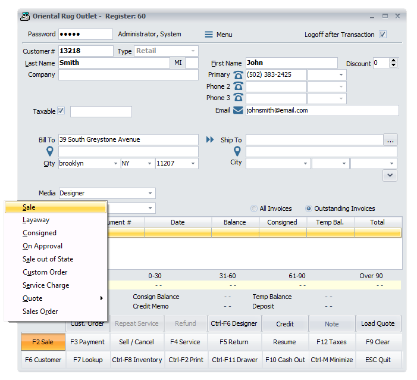This screenshot has width=417, height=380.
Task: Open the hamburger Menu icon
Action: [x=209, y=35]
